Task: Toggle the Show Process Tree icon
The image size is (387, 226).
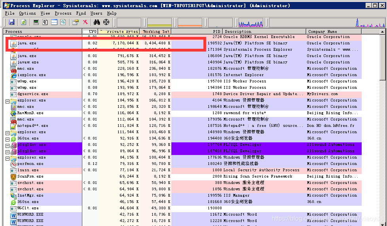Action: click(x=45, y=22)
